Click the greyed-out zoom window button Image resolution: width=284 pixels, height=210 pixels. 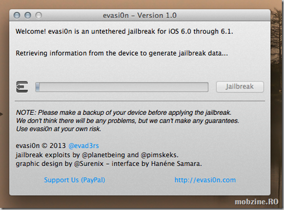coord(38,15)
